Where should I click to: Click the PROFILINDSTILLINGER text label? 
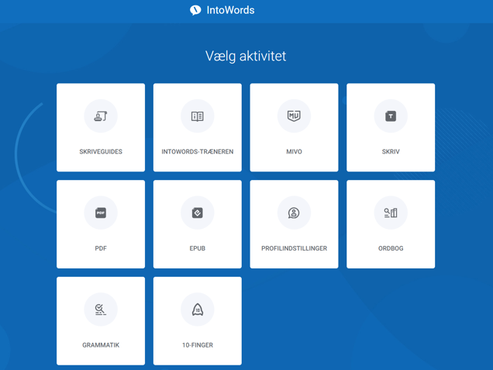click(294, 249)
